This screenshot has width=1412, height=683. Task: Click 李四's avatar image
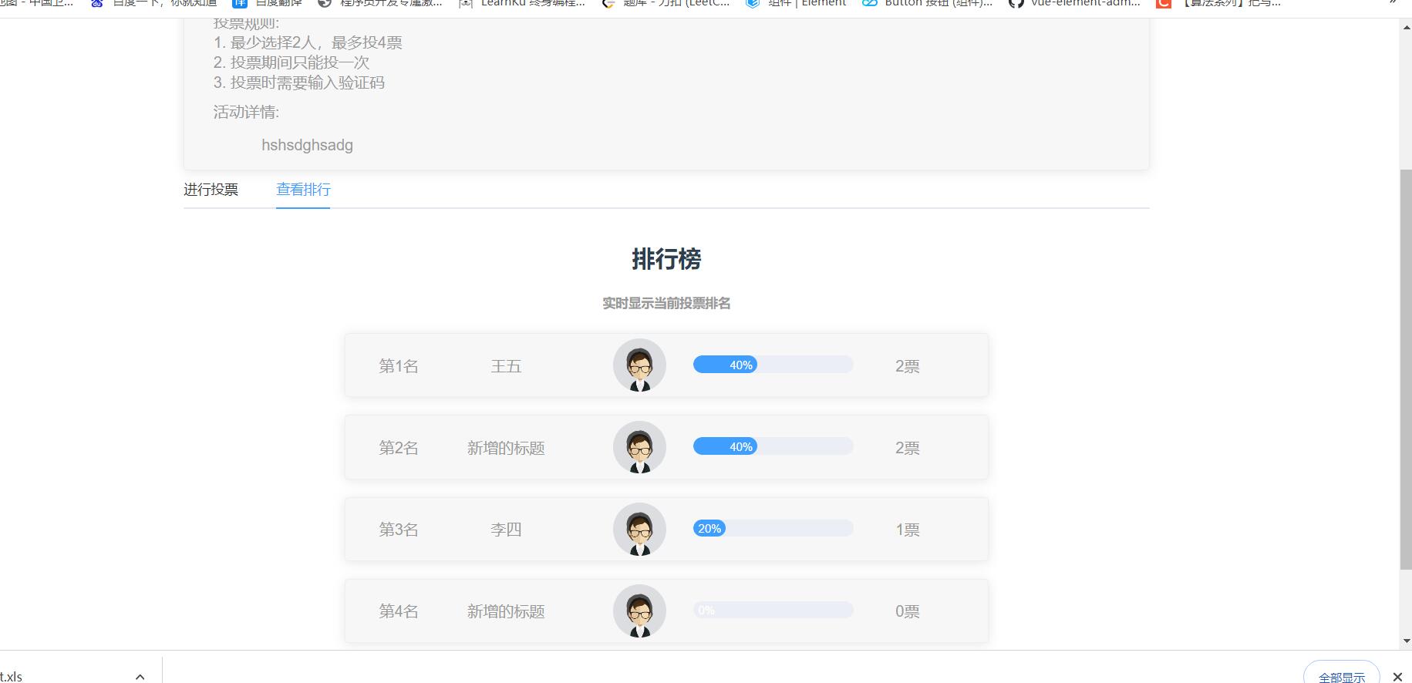click(x=639, y=529)
